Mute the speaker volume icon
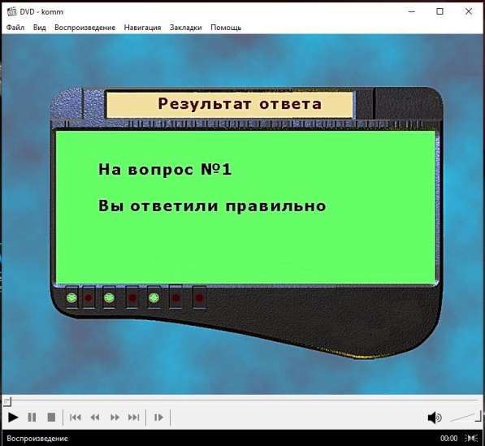 435,418
